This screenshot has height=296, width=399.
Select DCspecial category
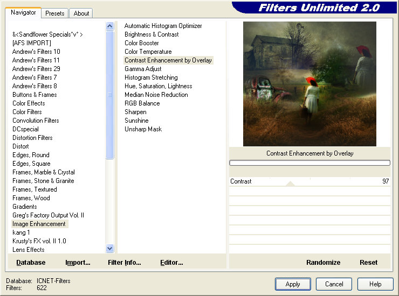pyautogui.click(x=25, y=129)
